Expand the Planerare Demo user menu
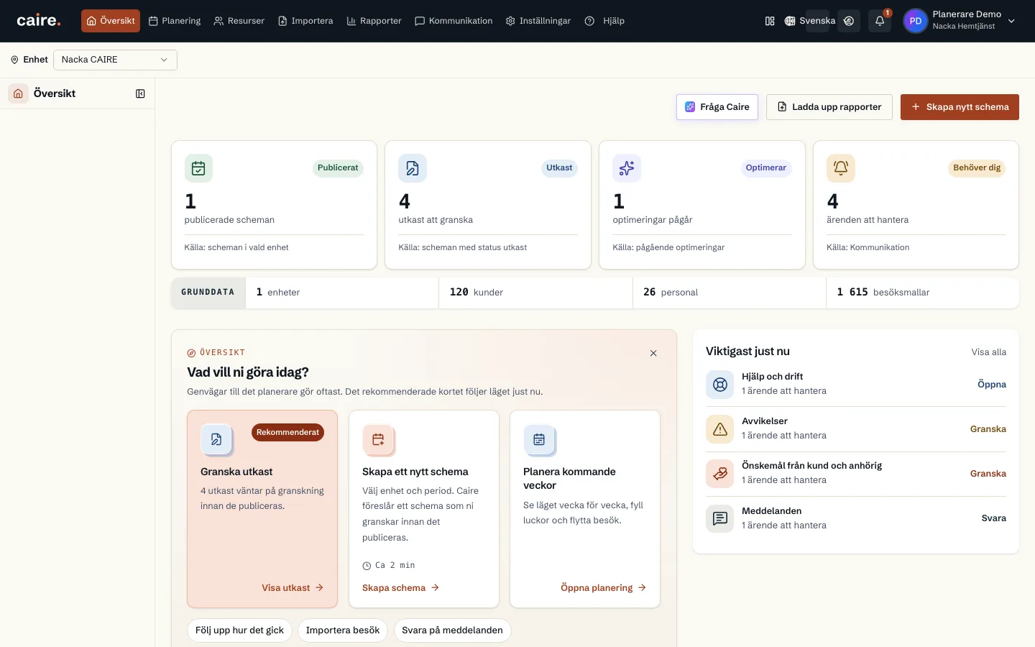The image size is (1035, 647). 960,21
